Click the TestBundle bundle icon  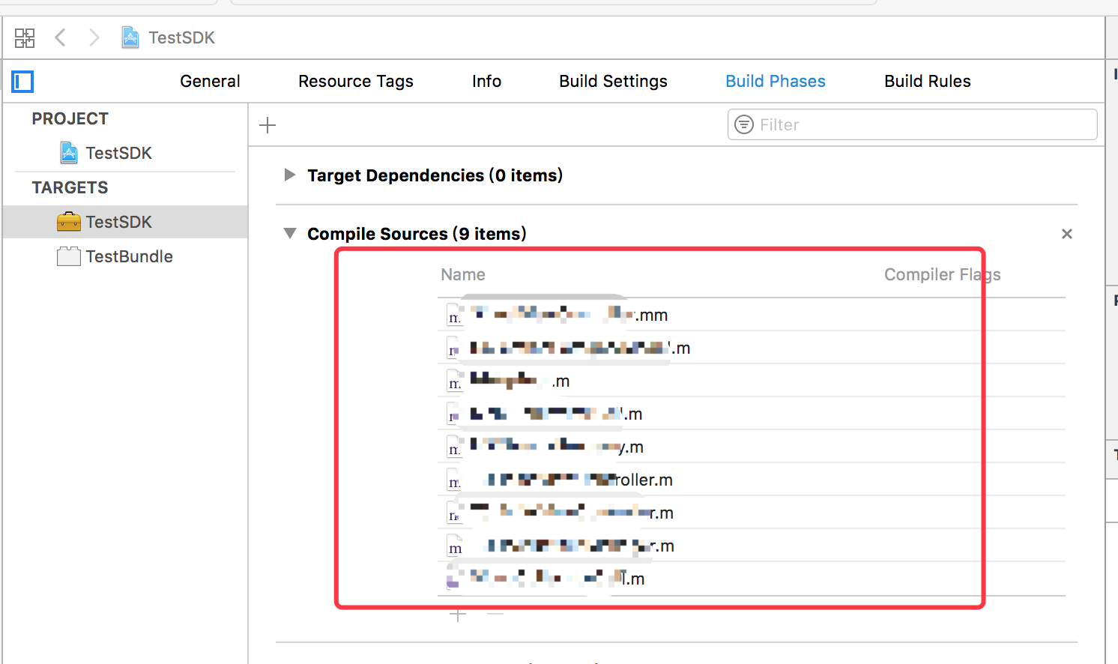pos(69,256)
